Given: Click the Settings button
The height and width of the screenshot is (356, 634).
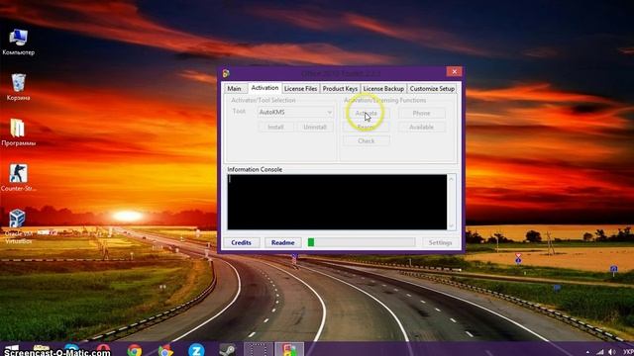Looking at the screenshot, I should [x=440, y=242].
